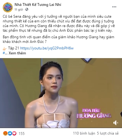View the 110 bình luận comments
Viewport: 122px width, 138px height.
84,133
